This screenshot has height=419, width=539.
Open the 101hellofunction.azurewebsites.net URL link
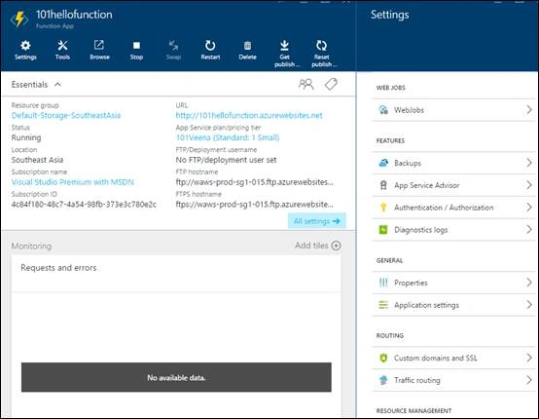[x=249, y=115]
